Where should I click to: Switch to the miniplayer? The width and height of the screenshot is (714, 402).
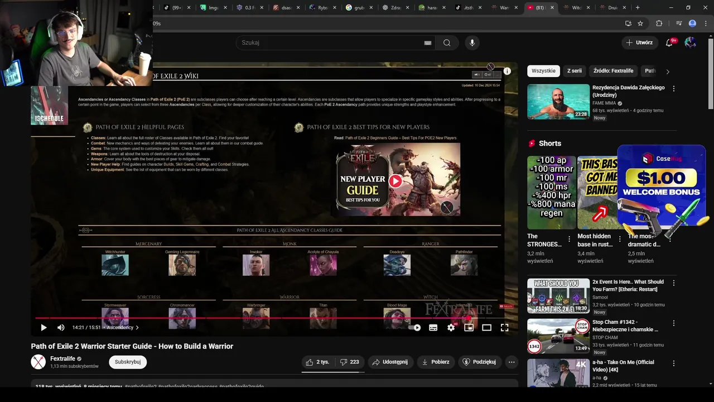pyautogui.click(x=469, y=328)
